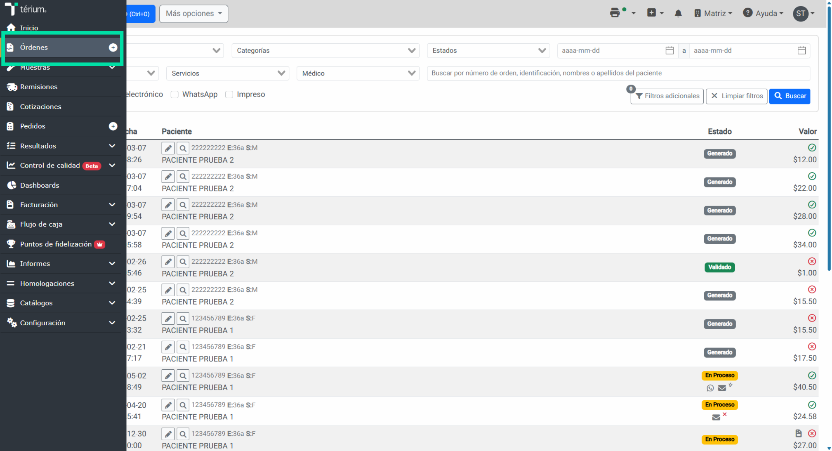Open the Estados dropdown
The image size is (832, 451).
pyautogui.click(x=488, y=51)
